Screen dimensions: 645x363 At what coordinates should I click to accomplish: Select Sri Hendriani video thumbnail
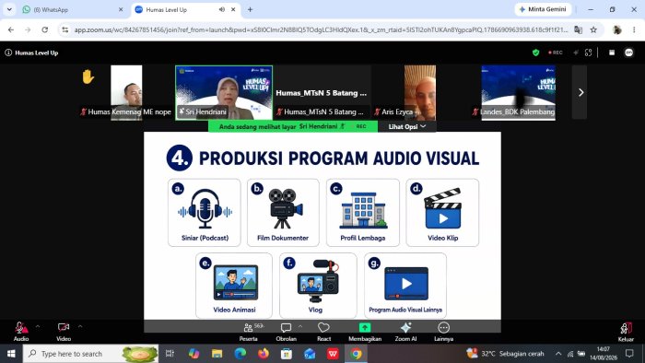click(x=224, y=92)
